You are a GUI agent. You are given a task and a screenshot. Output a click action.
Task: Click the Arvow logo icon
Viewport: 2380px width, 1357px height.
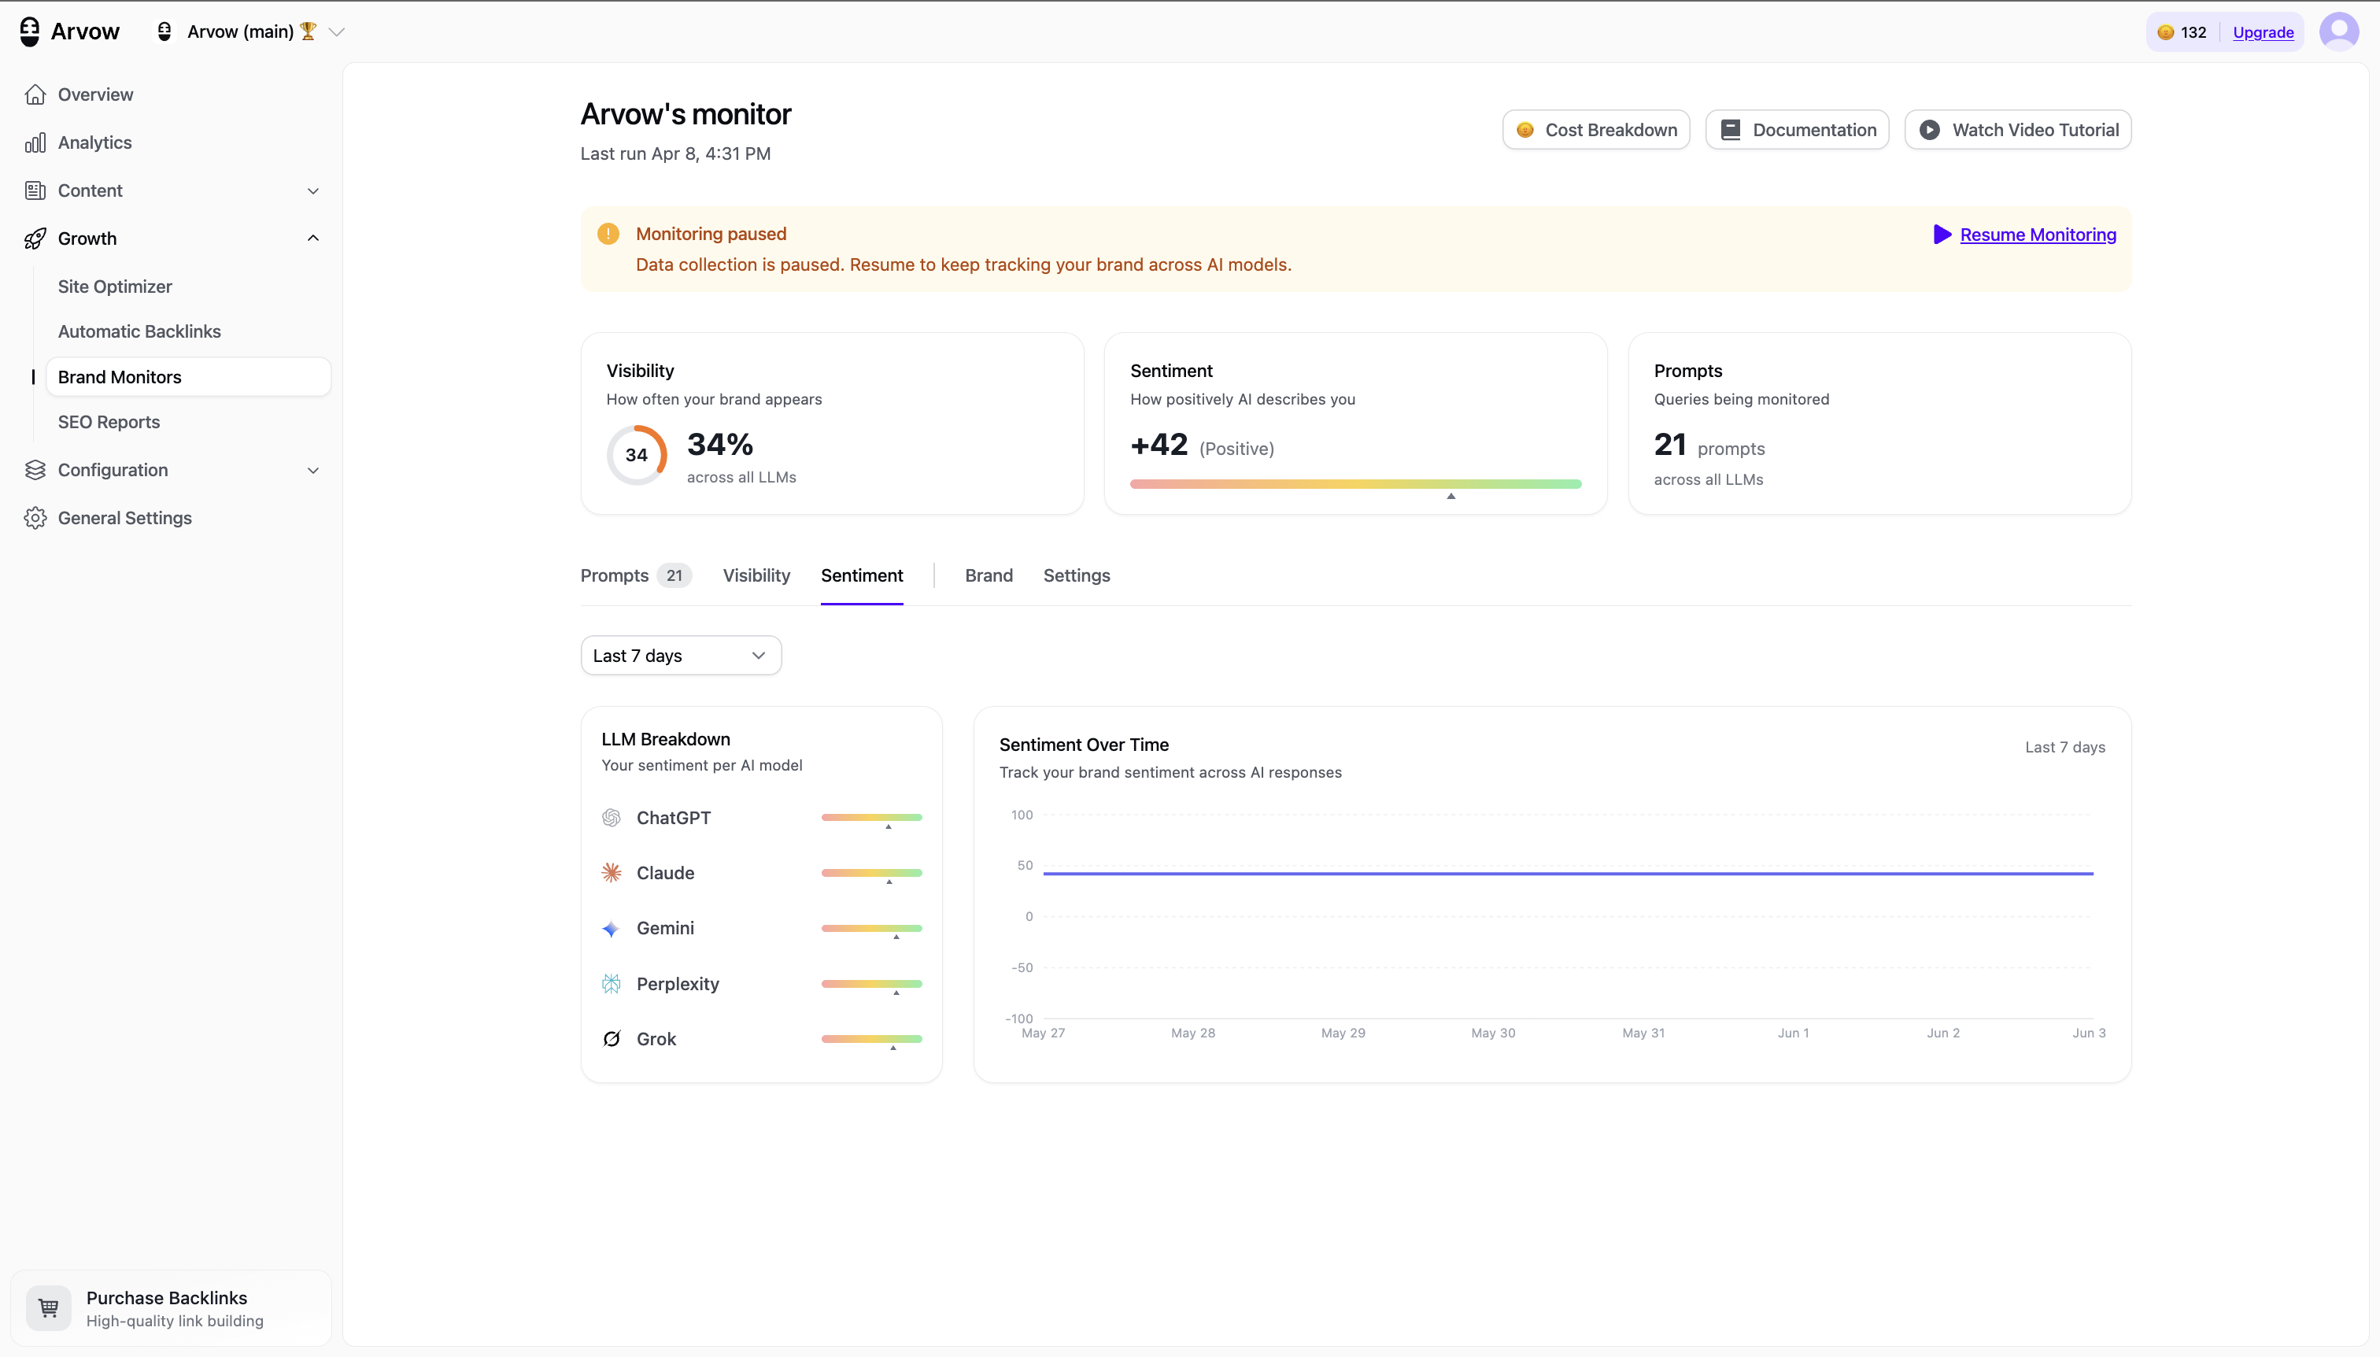click(x=30, y=31)
